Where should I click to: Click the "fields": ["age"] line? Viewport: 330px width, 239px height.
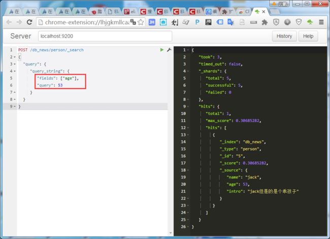58,78
